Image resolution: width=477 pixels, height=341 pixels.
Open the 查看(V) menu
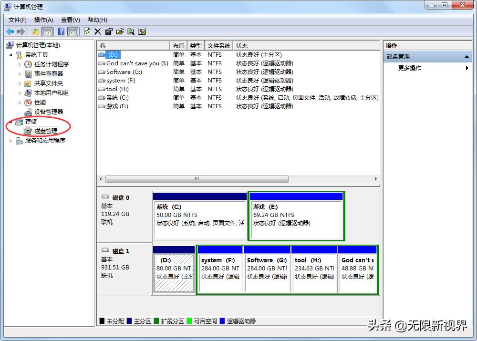tap(70, 20)
